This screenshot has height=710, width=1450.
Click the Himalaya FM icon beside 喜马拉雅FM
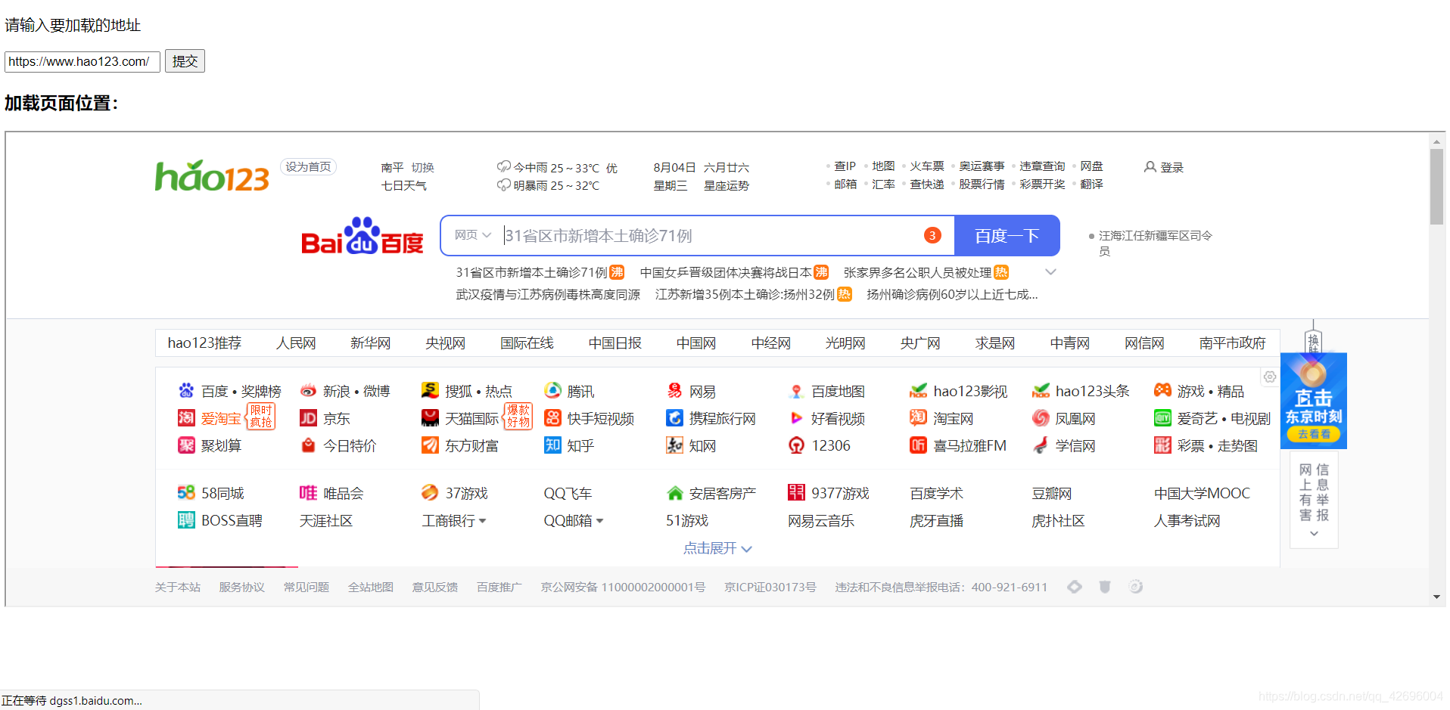click(918, 445)
